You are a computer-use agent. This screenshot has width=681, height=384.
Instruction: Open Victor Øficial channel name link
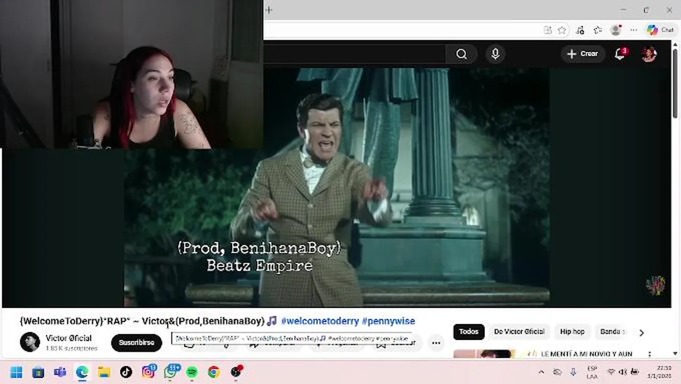pyautogui.click(x=68, y=338)
